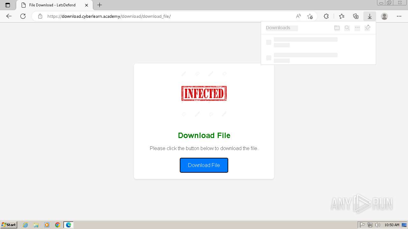Open the user profile avatar icon
This screenshot has height=229, width=408.
click(384, 16)
